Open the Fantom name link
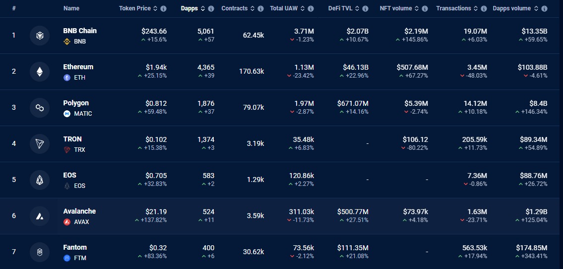The width and height of the screenshot is (563, 269). coord(75,248)
